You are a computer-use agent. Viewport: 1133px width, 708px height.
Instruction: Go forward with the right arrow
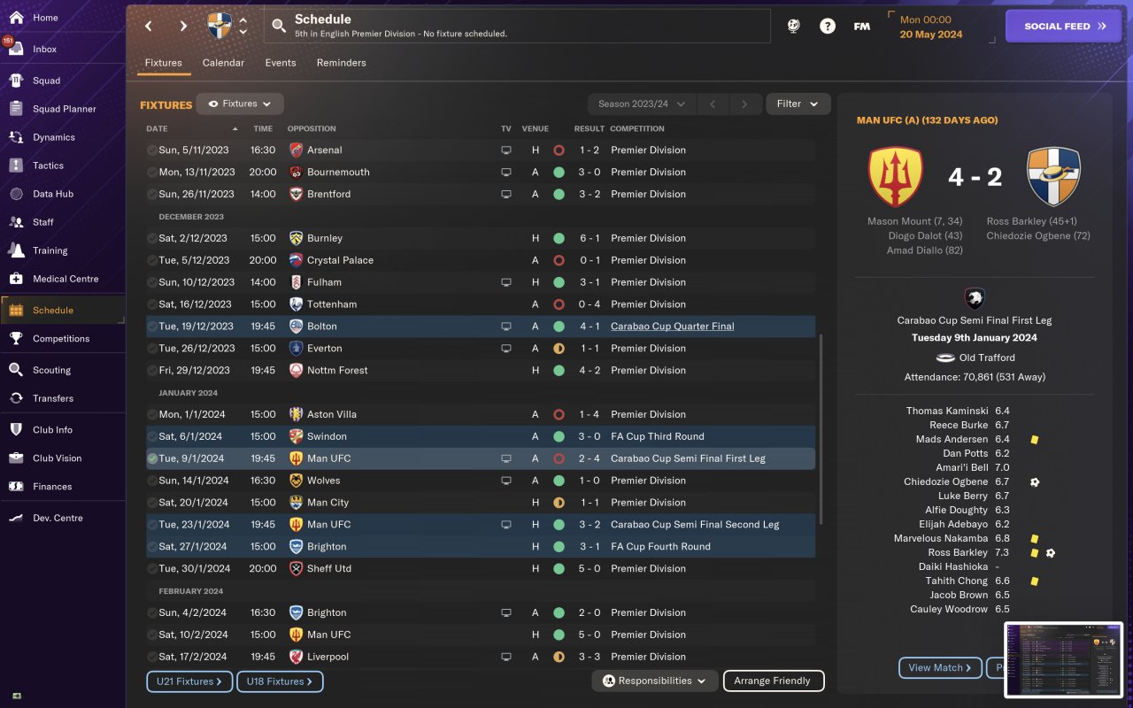click(x=183, y=27)
